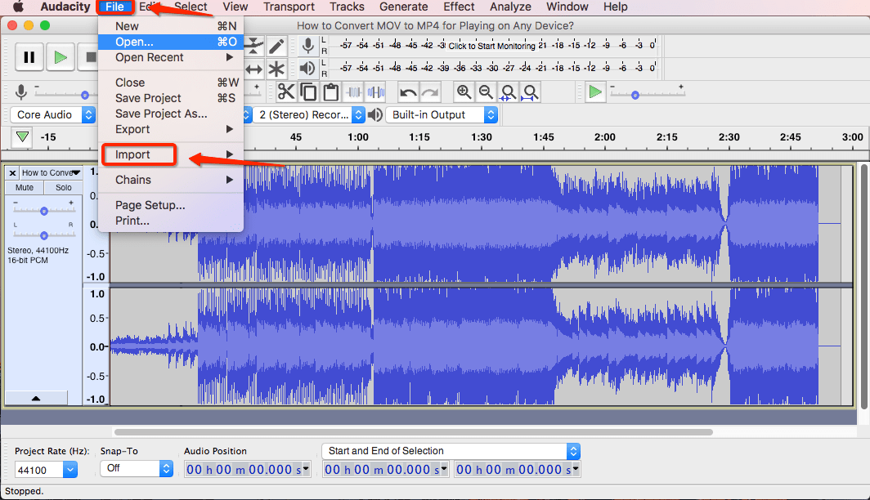Fit entire project in window

point(531,92)
